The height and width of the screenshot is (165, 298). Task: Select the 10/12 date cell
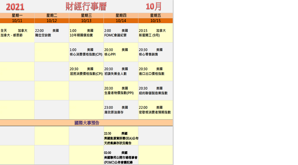click(52, 21)
